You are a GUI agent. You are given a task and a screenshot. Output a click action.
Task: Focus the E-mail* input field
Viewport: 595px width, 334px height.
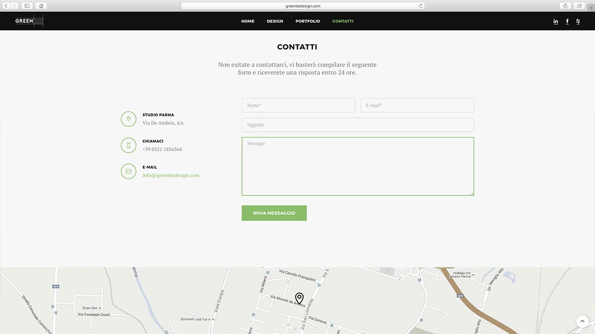(417, 105)
